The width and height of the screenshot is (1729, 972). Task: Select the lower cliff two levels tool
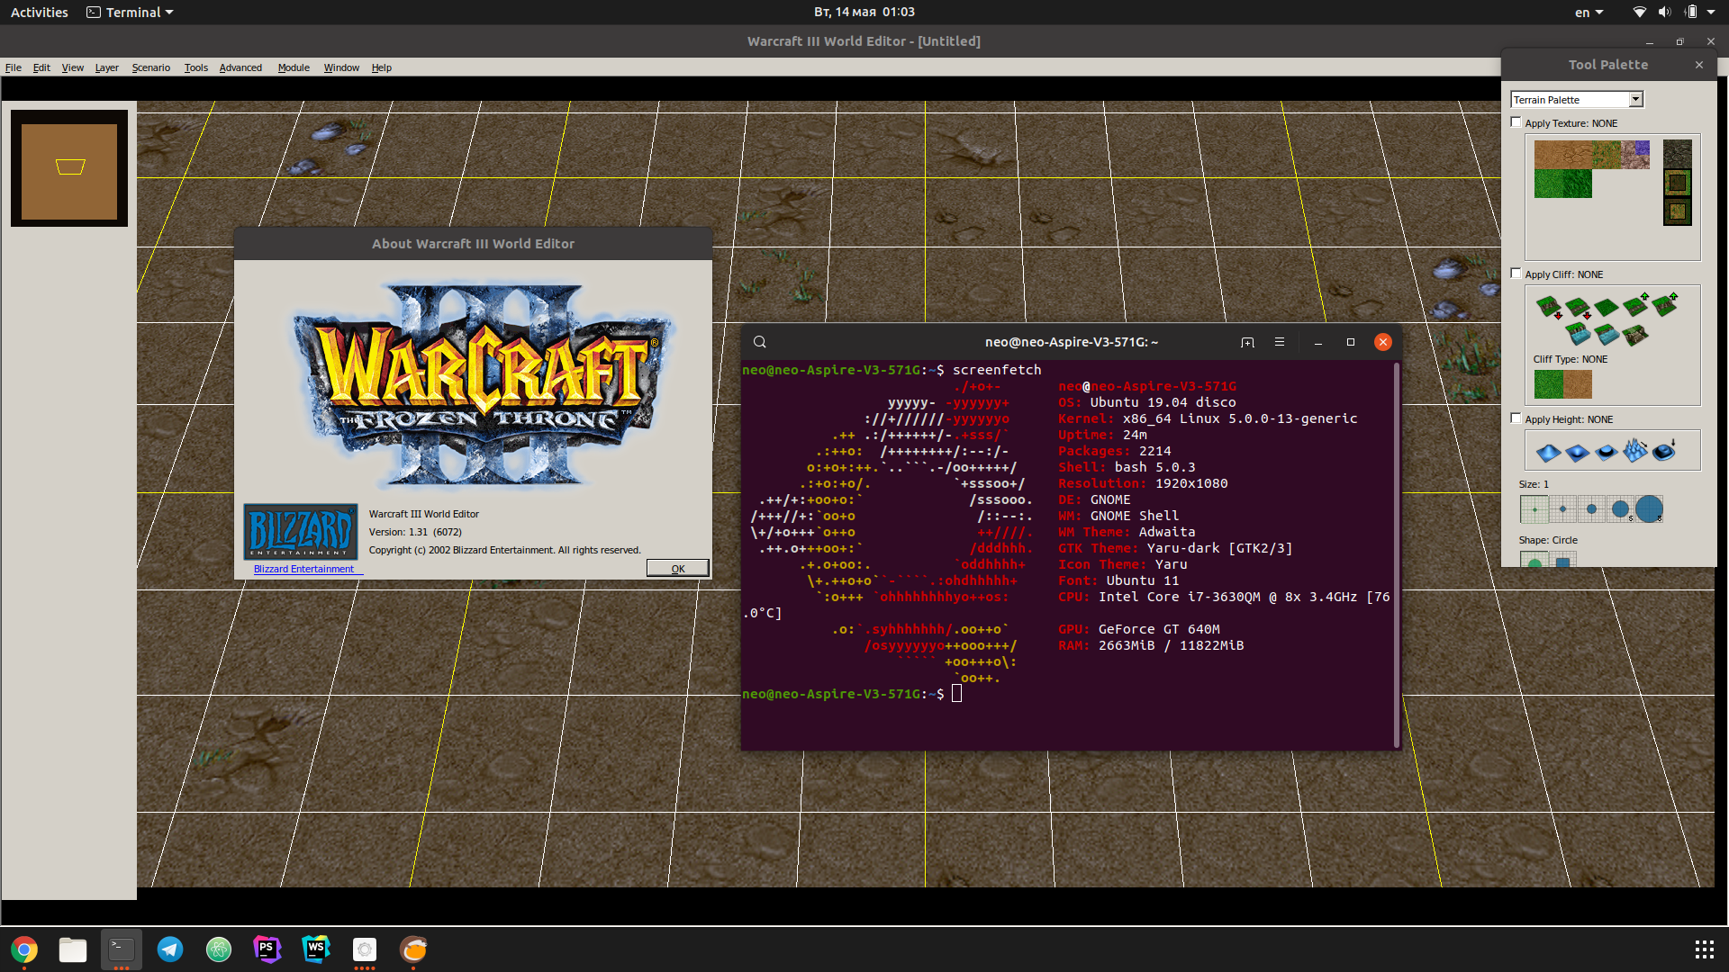(x=1549, y=307)
